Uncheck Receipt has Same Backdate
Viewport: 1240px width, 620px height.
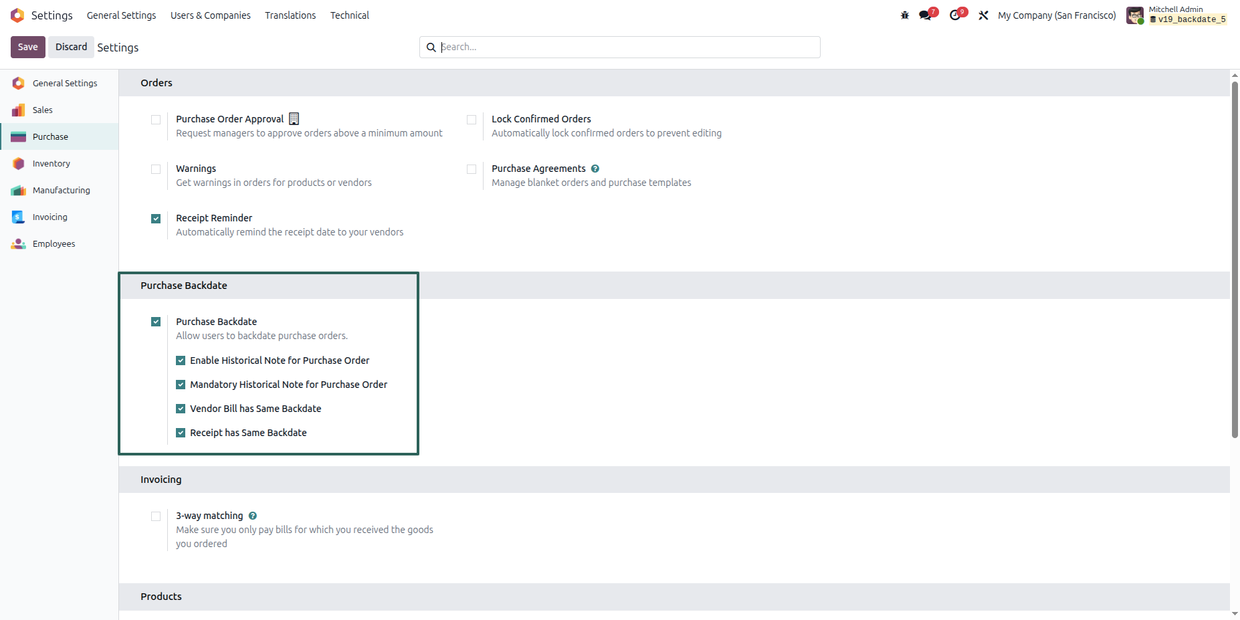click(x=181, y=433)
